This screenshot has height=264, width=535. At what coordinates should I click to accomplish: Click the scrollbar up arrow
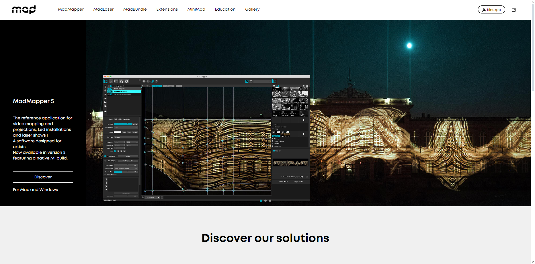(533, 2)
